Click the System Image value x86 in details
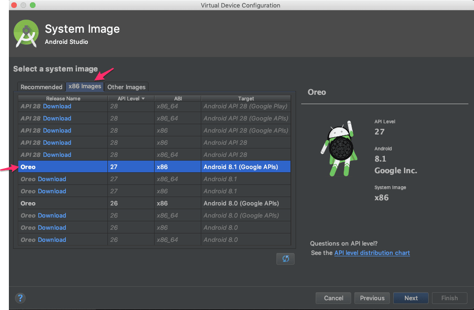Screen dimensions: 474x310 382,197
